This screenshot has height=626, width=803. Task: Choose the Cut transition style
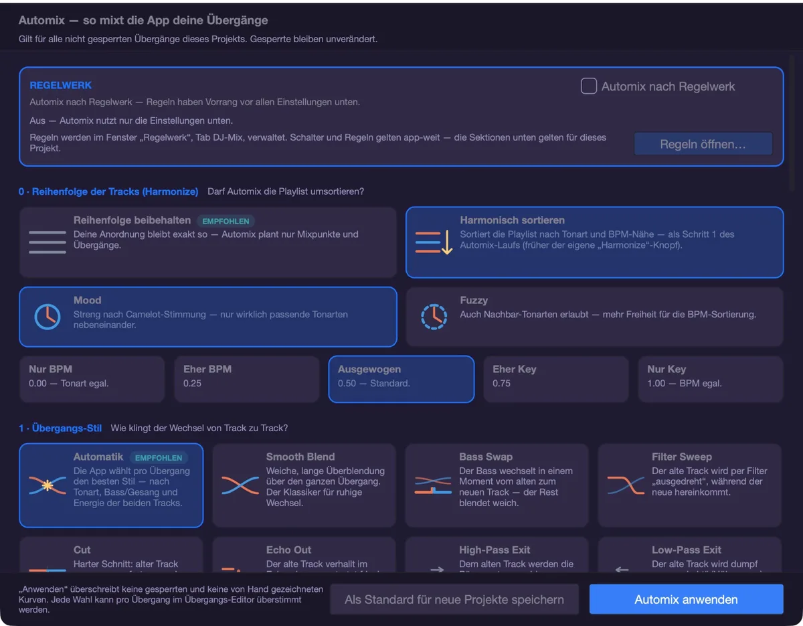111,555
